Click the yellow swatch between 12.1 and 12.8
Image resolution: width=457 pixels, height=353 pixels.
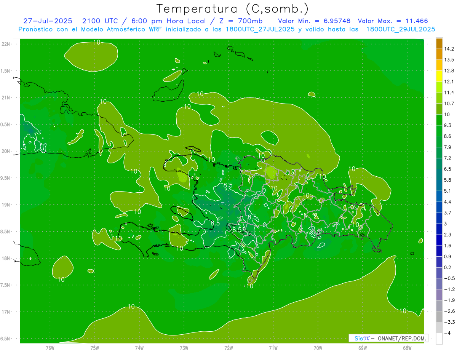(x=439, y=76)
